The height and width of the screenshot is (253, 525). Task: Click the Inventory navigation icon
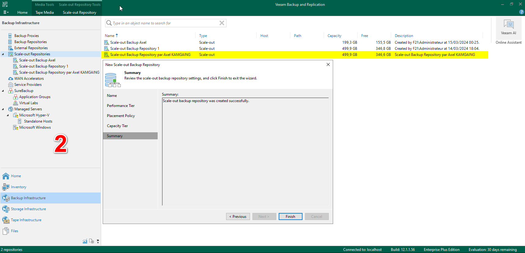coord(6,187)
